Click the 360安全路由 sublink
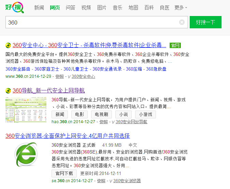230x189 pixels. coord(18,69)
